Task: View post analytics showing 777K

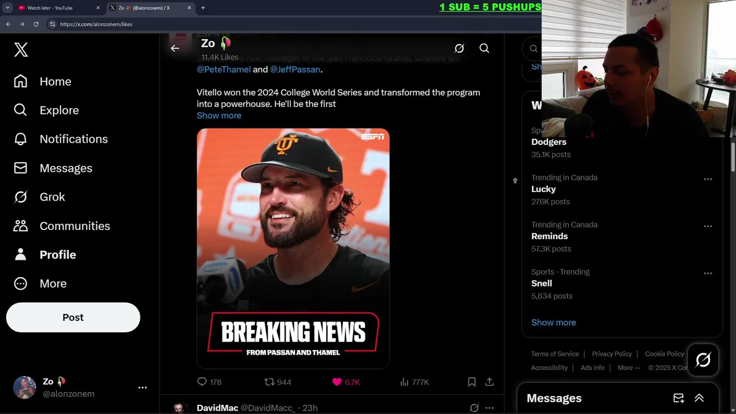Action: click(x=414, y=382)
